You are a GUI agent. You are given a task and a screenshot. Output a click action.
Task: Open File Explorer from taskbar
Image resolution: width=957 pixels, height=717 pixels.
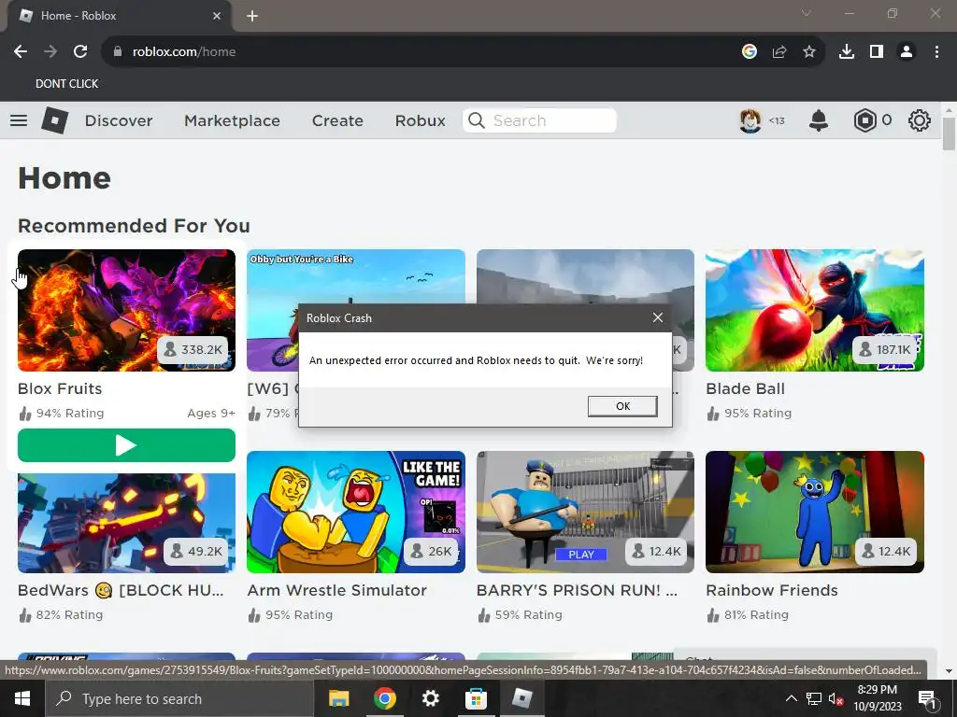point(338,698)
